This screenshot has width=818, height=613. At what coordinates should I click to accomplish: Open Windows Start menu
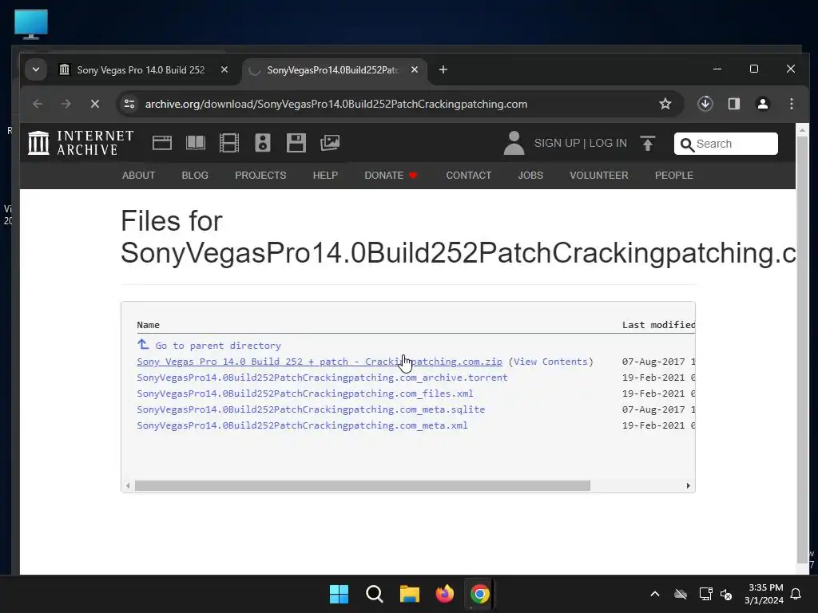pyautogui.click(x=339, y=594)
